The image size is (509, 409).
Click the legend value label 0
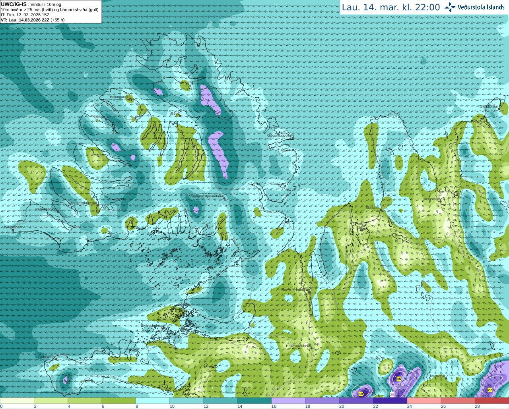tap(2, 406)
